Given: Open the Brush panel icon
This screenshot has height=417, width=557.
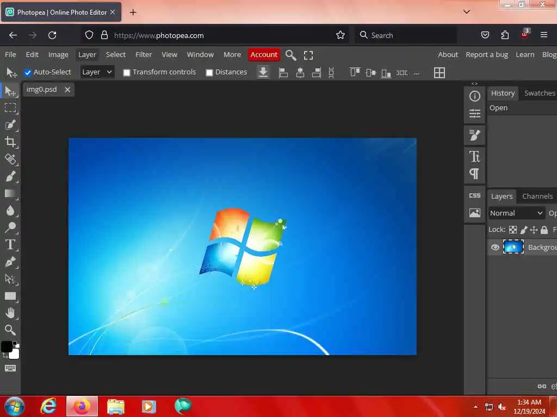Looking at the screenshot, I should point(474,135).
